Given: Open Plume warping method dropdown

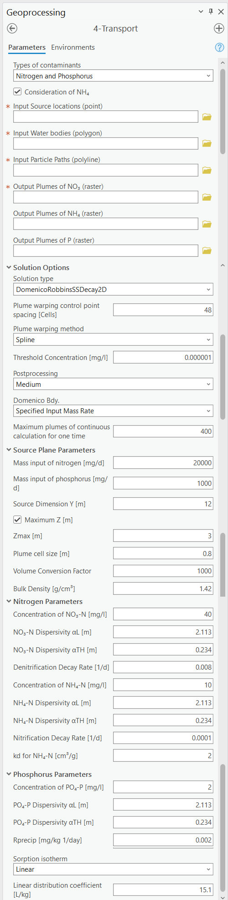Looking at the screenshot, I should [113, 339].
